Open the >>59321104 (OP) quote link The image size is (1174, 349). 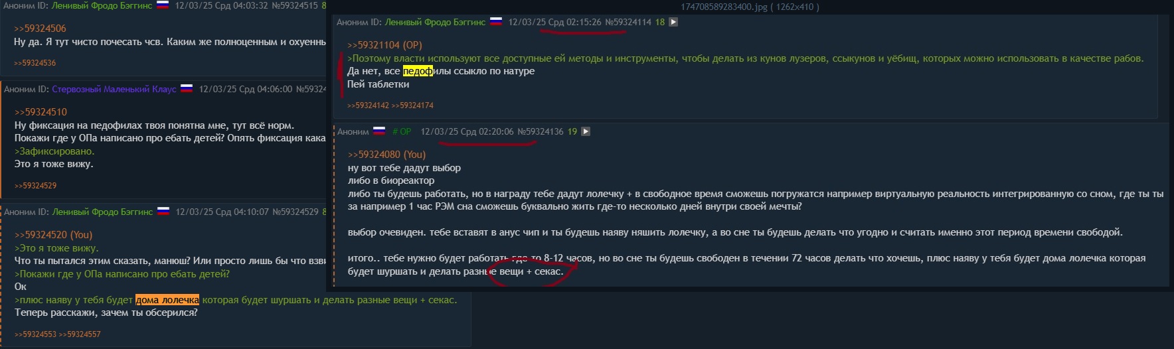tap(384, 45)
